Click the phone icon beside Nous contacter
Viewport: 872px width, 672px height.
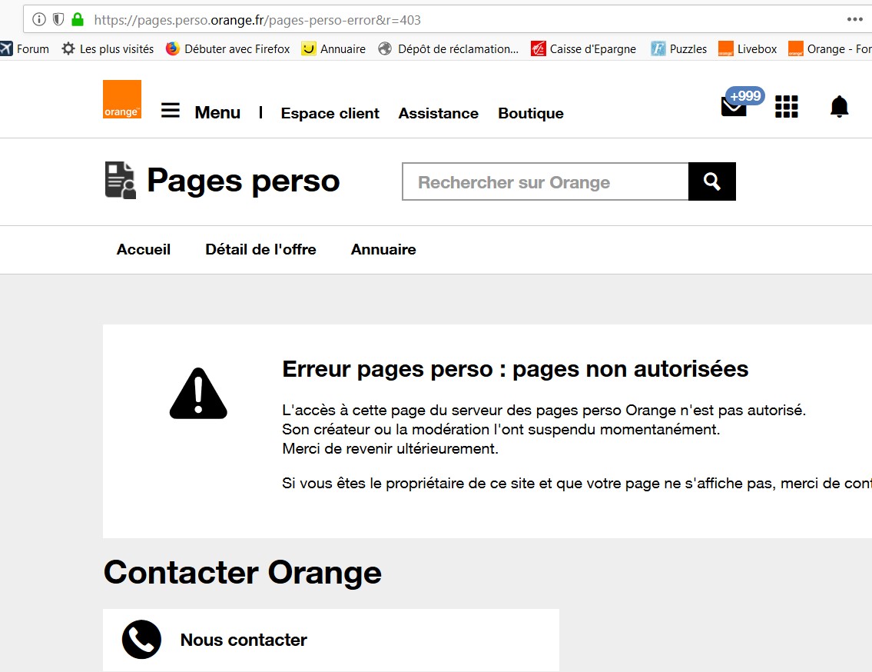(141, 639)
